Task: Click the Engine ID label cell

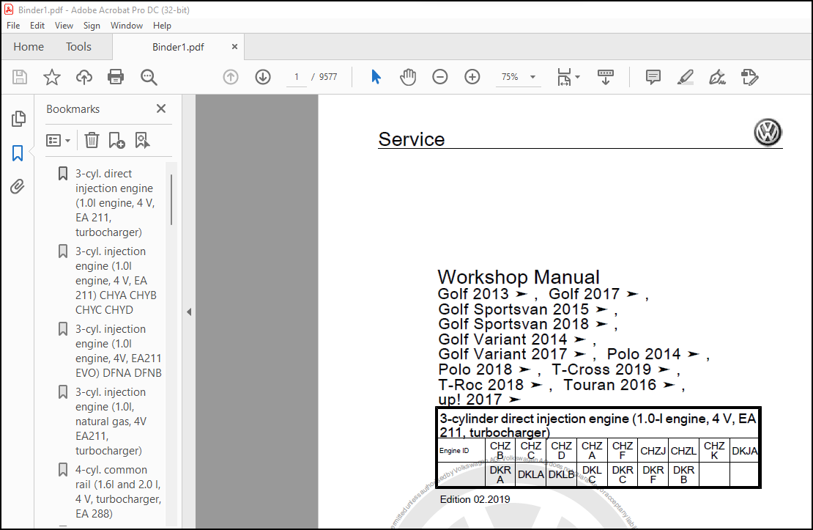Action: coord(461,451)
